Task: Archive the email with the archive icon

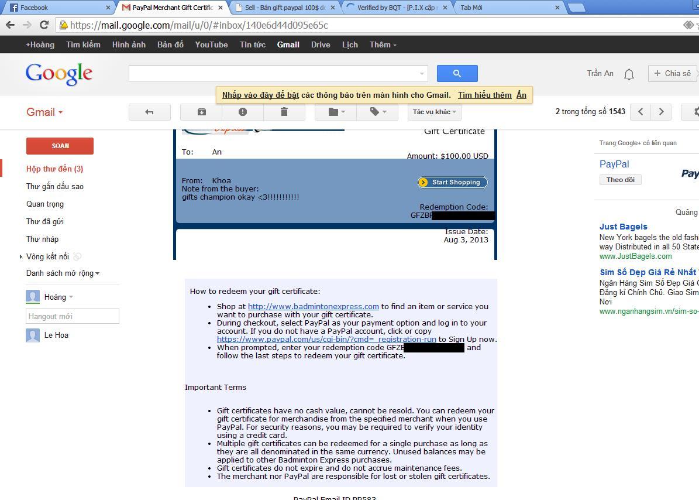Action: (201, 112)
